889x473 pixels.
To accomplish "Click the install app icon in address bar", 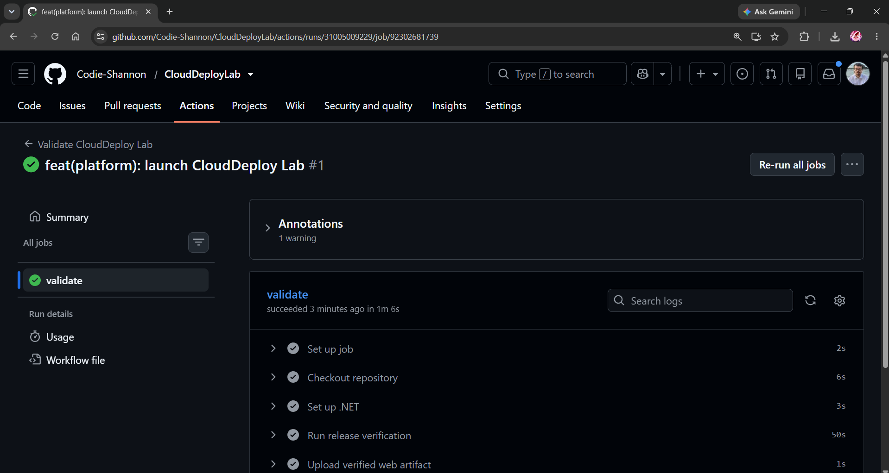I will point(756,37).
